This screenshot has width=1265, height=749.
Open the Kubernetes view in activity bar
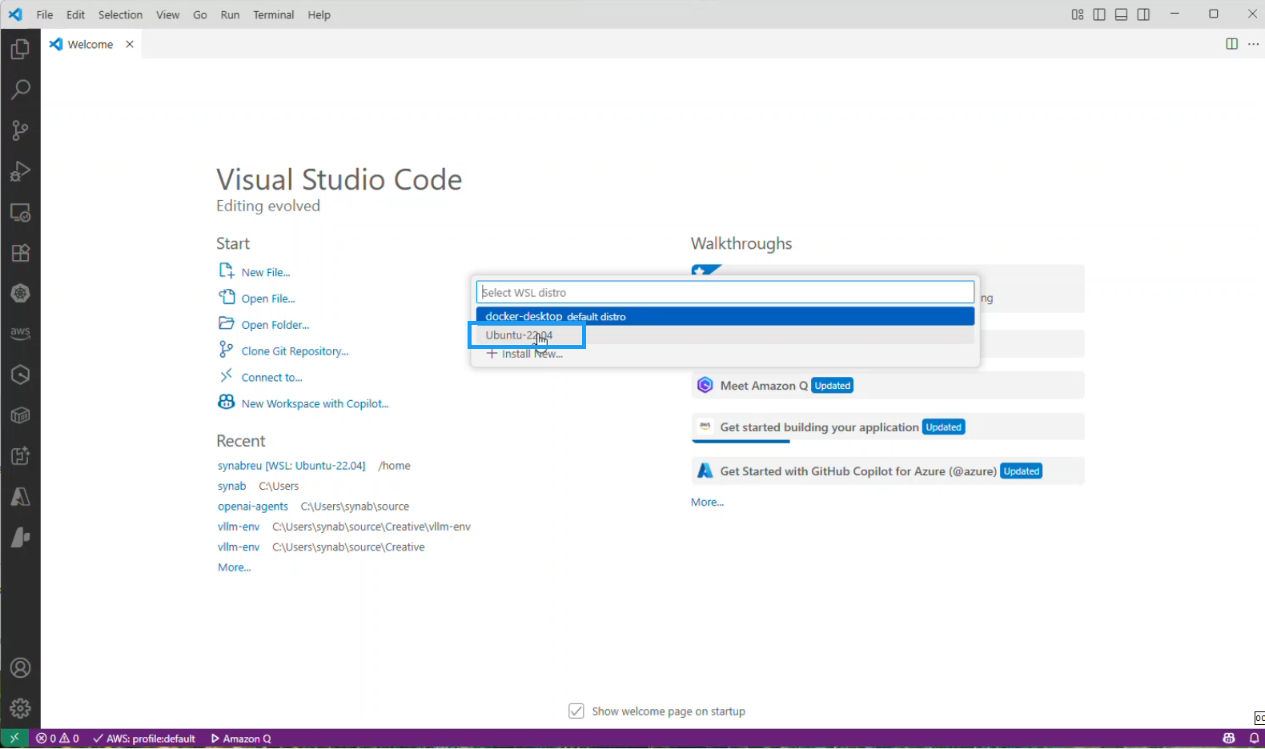pyautogui.click(x=20, y=293)
